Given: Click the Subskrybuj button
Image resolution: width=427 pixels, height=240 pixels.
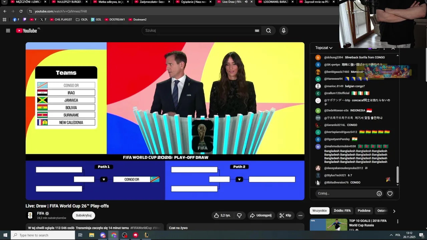Looking at the screenshot, I should point(83,215).
